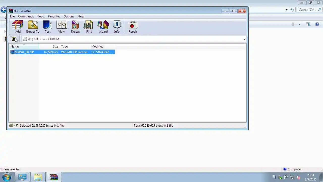Click the disk drive icon in WinRAR status bar
The height and width of the screenshot is (182, 323).
(x=11, y=125)
